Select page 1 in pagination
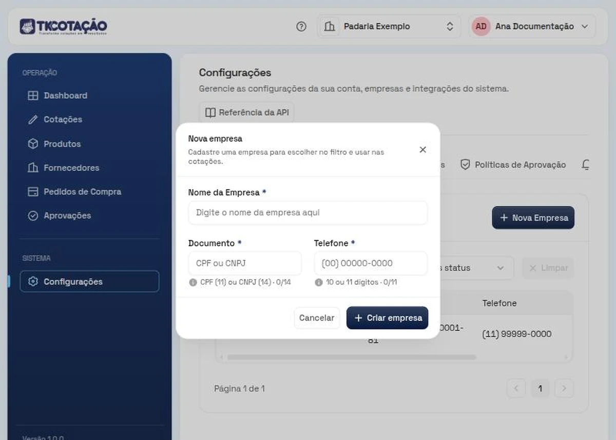This screenshot has width=616, height=440. click(540, 389)
